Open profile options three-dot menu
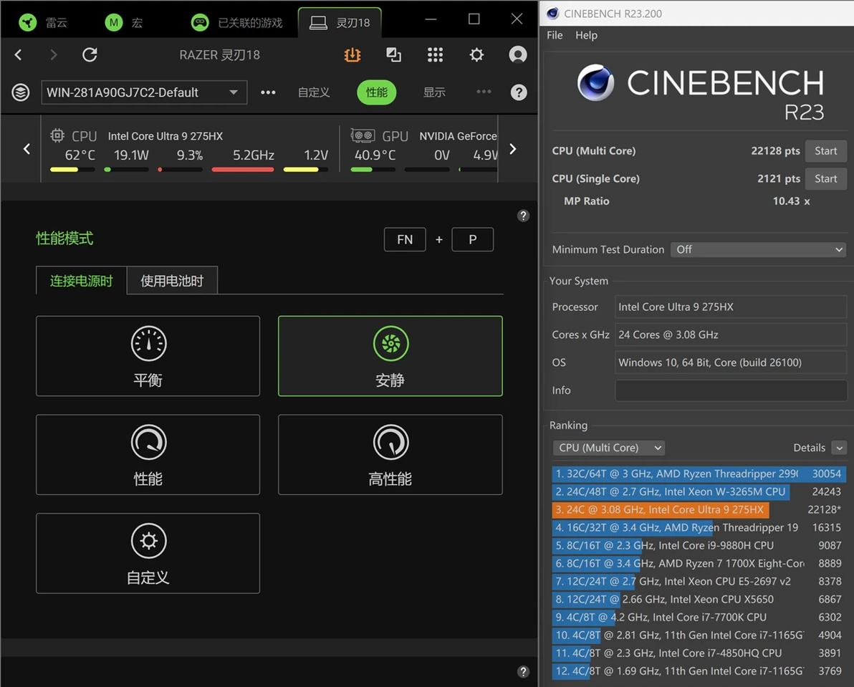 coord(268,92)
